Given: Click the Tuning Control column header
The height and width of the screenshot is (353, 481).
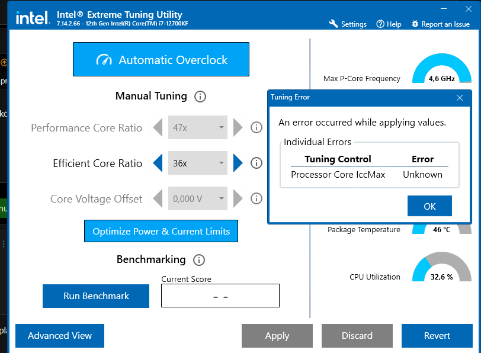Looking at the screenshot, I should coord(338,159).
